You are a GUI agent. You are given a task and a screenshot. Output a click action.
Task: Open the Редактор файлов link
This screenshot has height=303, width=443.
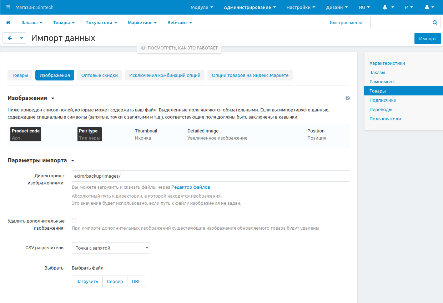tap(191, 187)
